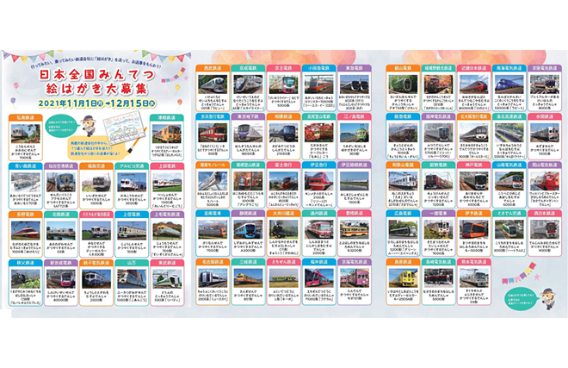
Task: Select the 岳南電車 label
Action: coord(213,213)
